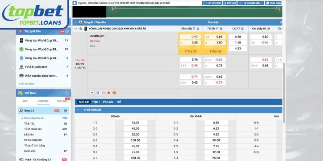Click the info icon next to Tài Xỉu TT
The image size is (323, 161).
point(221,29)
